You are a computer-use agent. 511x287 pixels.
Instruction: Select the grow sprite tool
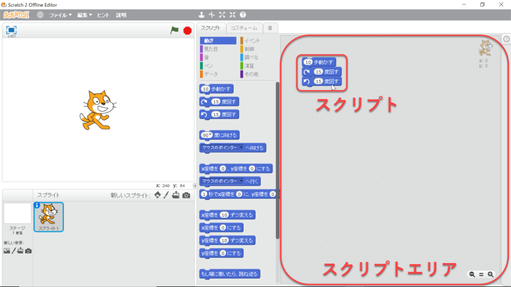(222, 14)
